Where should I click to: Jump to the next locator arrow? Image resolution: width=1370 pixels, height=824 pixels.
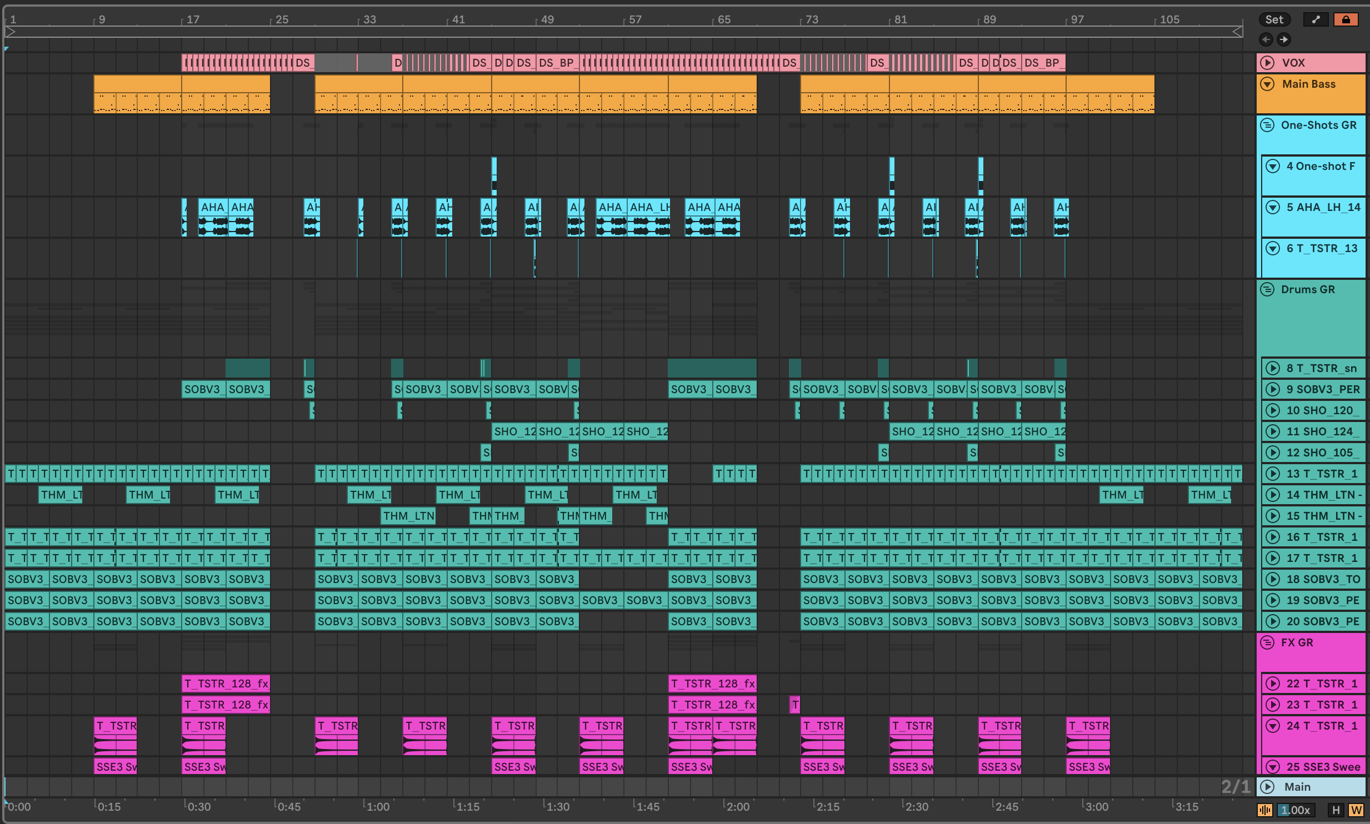[1284, 39]
